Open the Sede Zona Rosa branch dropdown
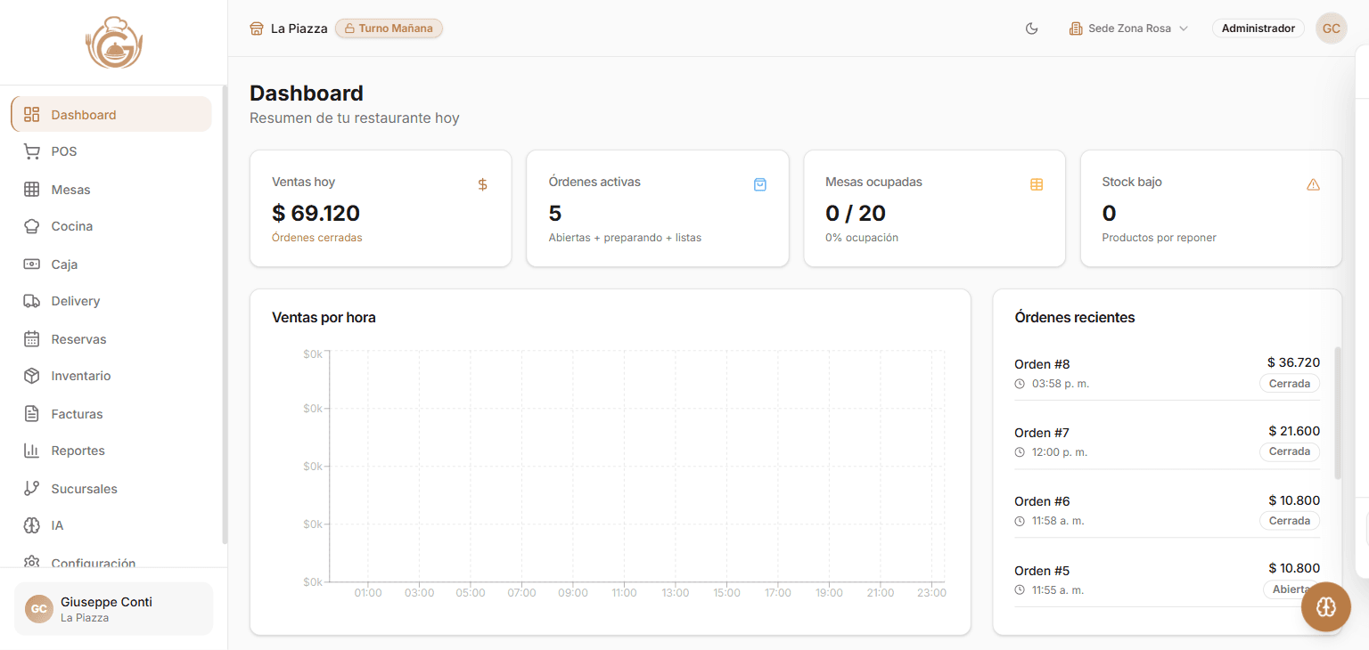 click(1129, 28)
